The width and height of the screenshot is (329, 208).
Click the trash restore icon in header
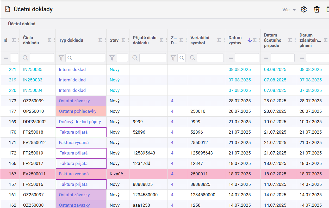point(316,10)
